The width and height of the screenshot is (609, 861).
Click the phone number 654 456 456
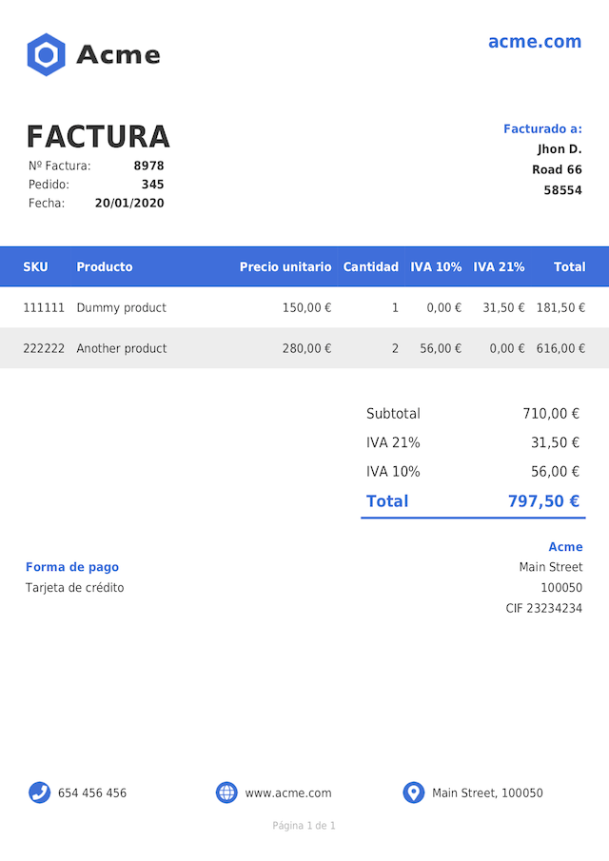coord(92,793)
